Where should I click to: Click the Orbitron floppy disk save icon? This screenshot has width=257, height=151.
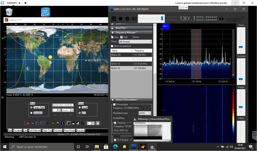pos(58,123)
